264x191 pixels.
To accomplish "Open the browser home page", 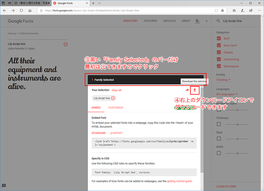I will (30, 11).
